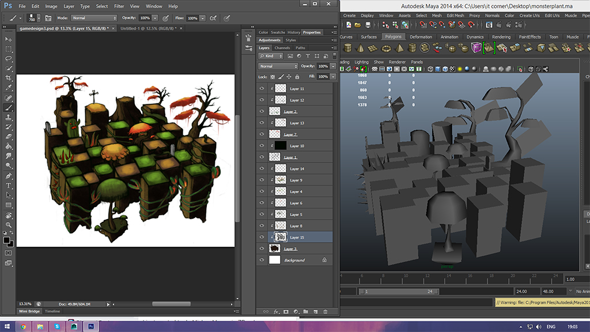Click the delete layer trash icon
This screenshot has height=332, width=590.
click(326, 312)
